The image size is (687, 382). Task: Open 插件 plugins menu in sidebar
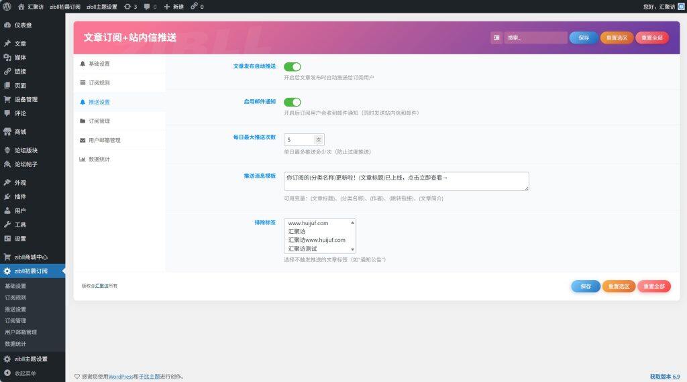32,196
